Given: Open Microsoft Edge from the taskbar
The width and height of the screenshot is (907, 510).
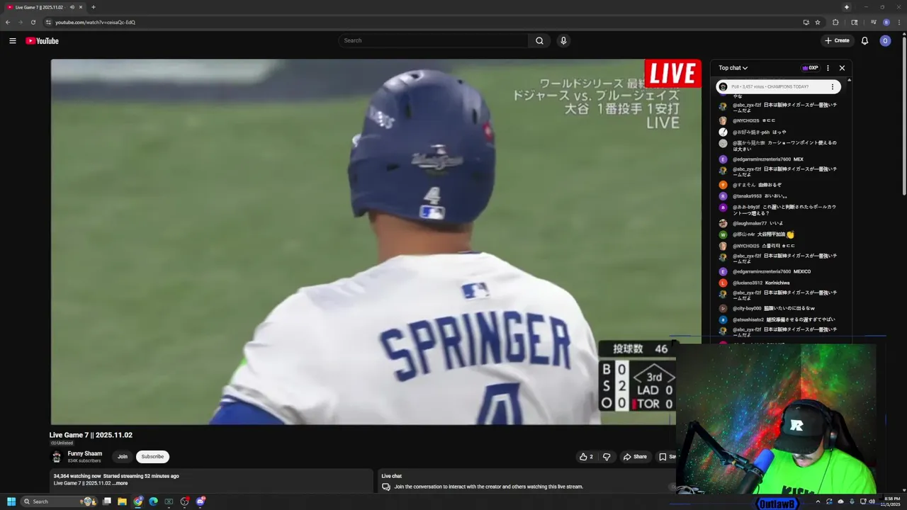Looking at the screenshot, I should pos(153,501).
